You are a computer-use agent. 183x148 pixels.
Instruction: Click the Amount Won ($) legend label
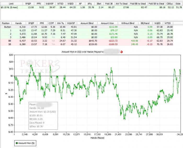tap(27, 143)
